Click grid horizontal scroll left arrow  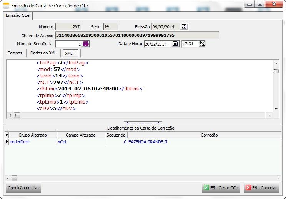[x=8, y=178]
